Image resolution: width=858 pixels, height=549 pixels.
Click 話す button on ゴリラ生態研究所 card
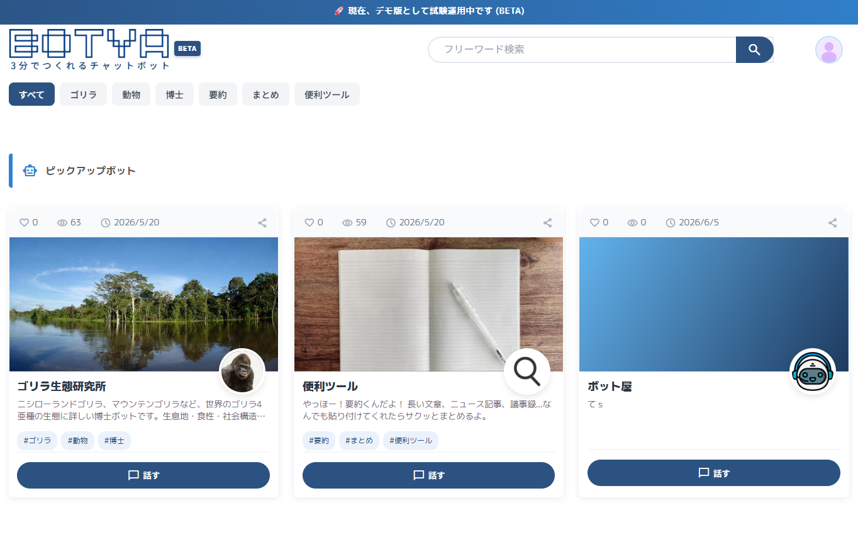tap(143, 475)
